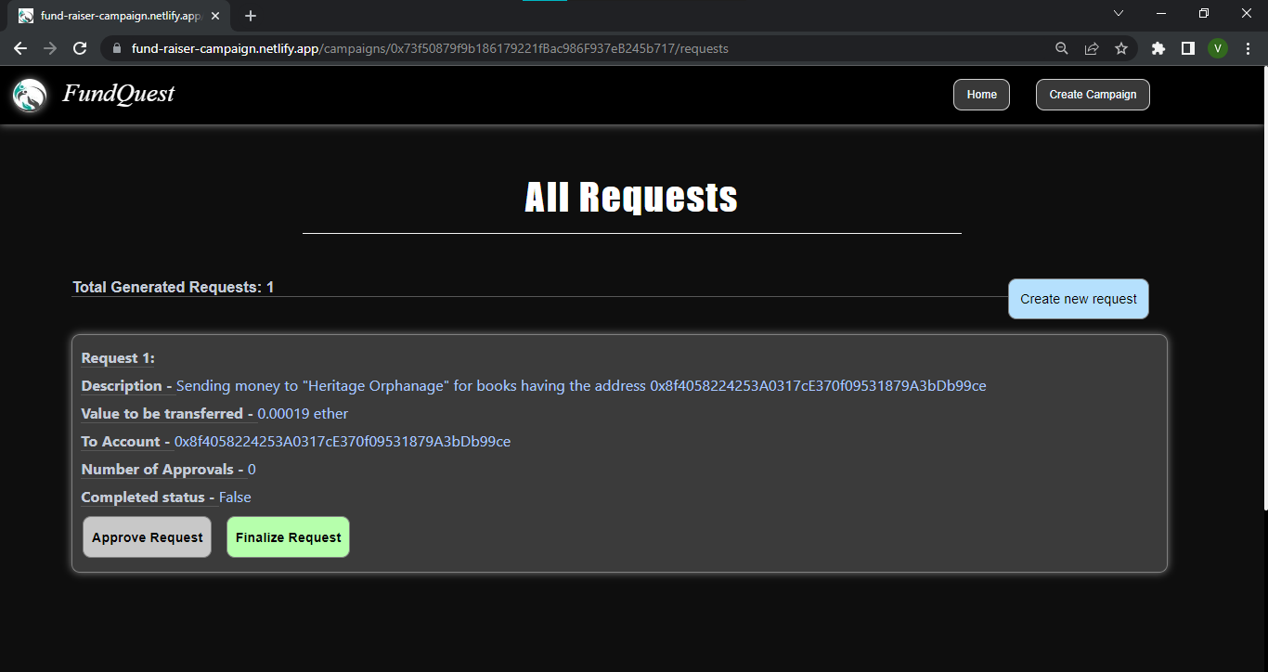This screenshot has width=1268, height=672.
Task: Open the Chrome three-dot menu
Action: tap(1249, 47)
